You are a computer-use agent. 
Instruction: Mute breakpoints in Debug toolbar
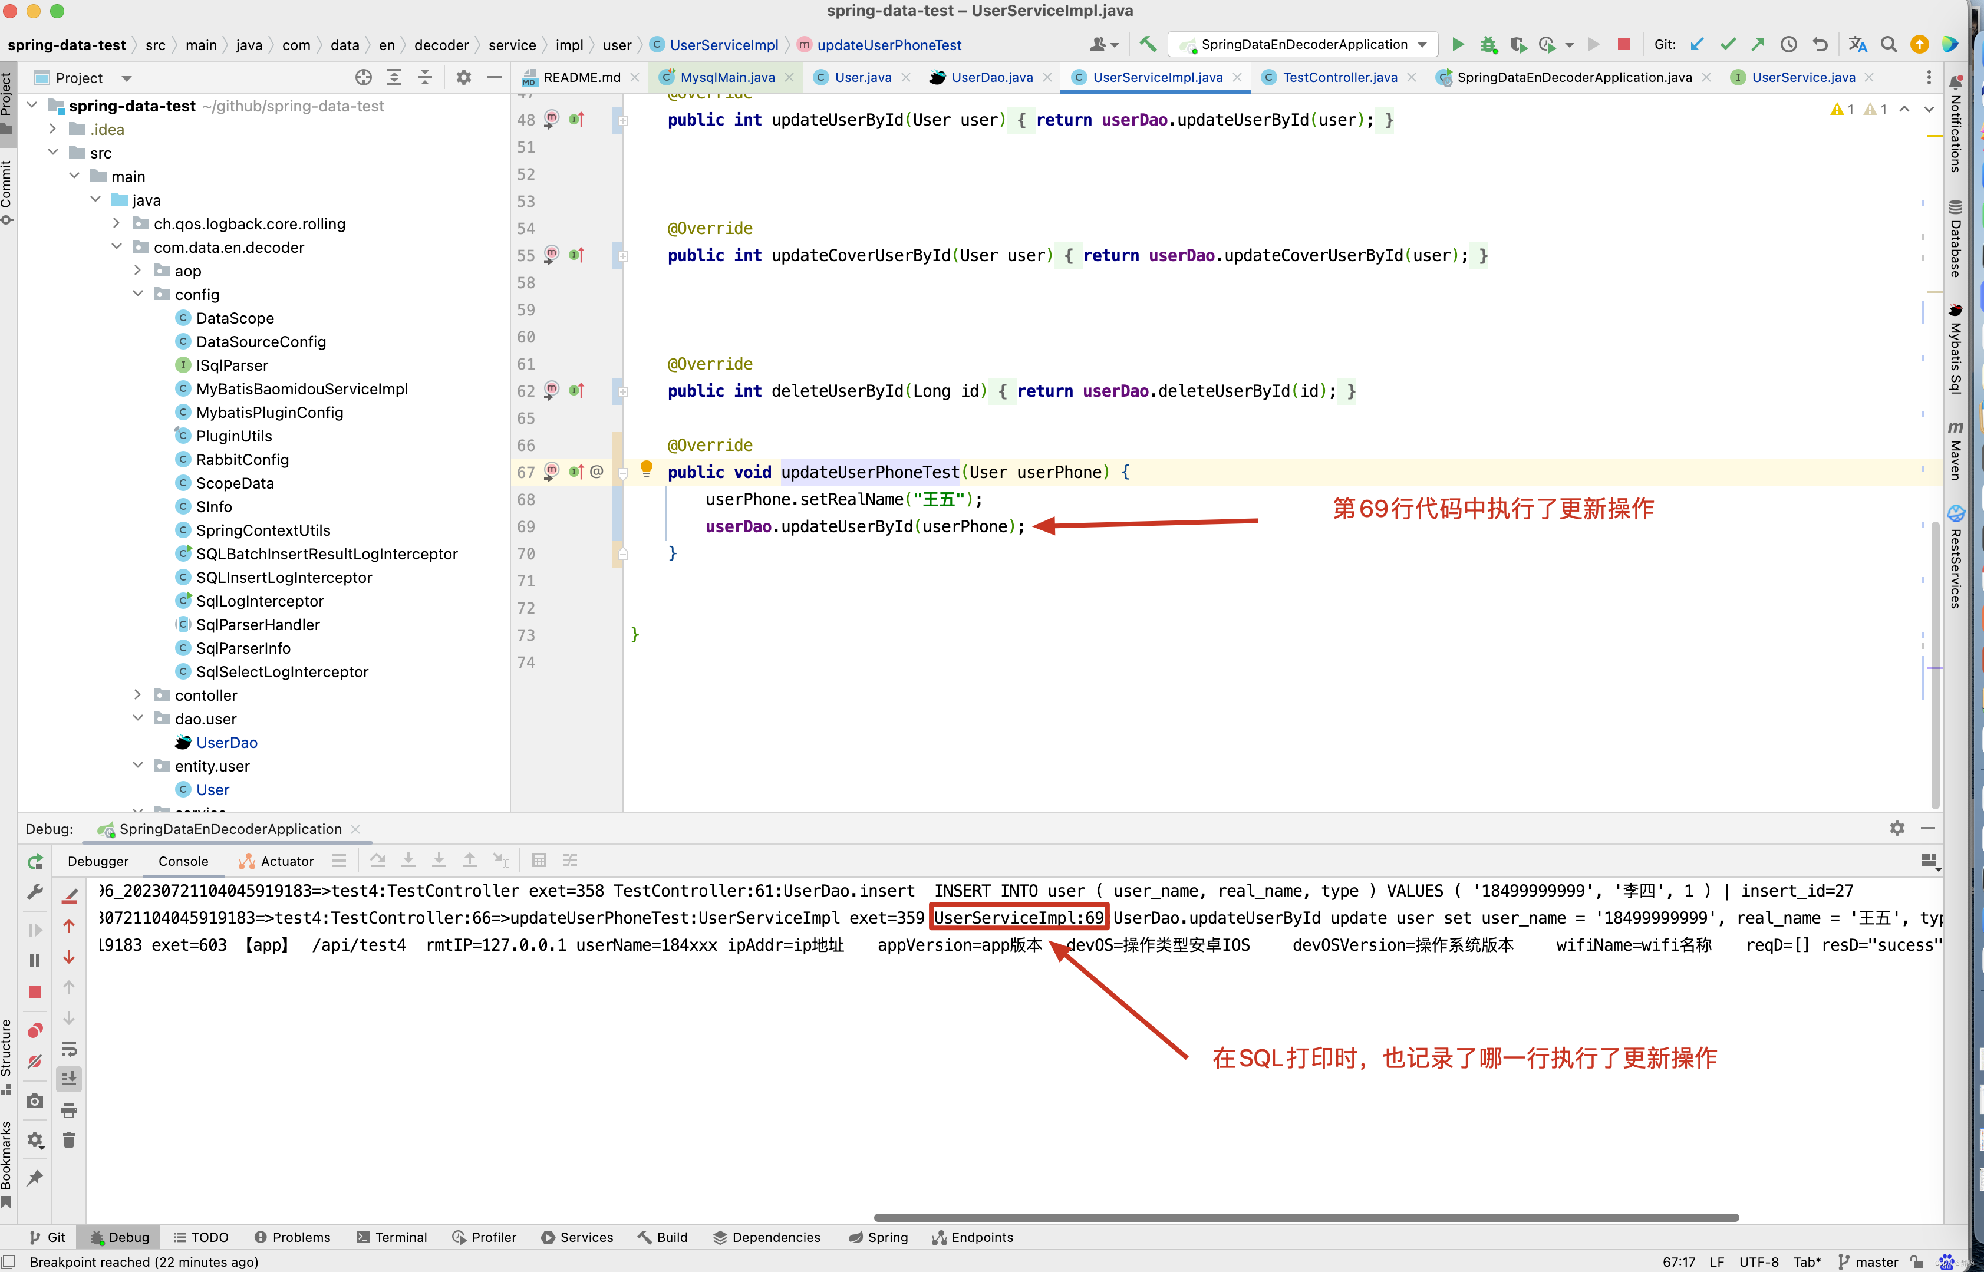[x=35, y=1062]
